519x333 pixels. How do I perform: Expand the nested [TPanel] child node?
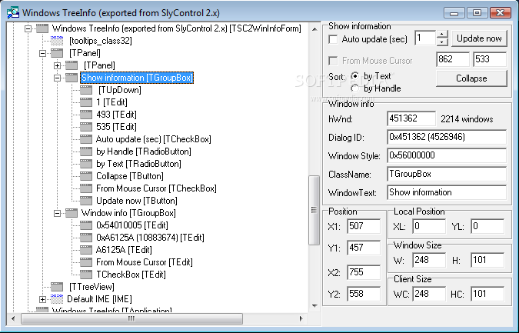(x=57, y=65)
